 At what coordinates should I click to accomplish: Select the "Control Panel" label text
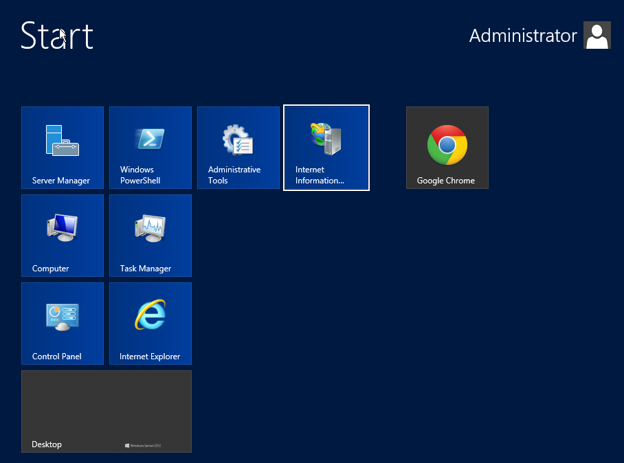(x=57, y=357)
